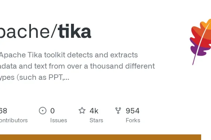211x140 pixels.
Task: Open the Issues label
Action: [58, 120]
